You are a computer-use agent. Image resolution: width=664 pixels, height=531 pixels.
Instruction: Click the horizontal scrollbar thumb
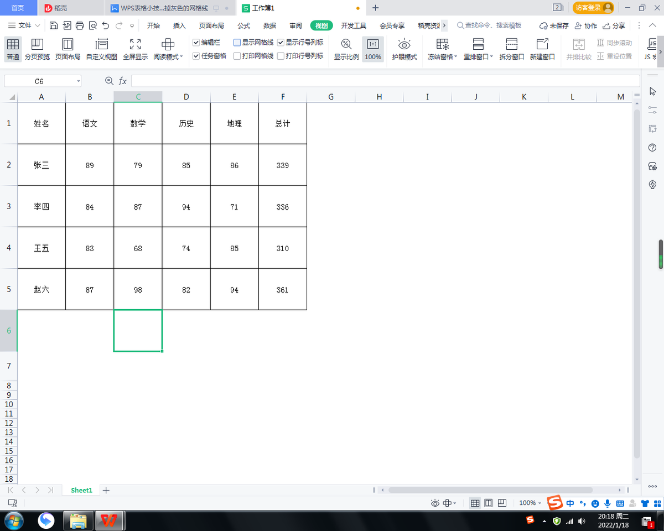490,490
